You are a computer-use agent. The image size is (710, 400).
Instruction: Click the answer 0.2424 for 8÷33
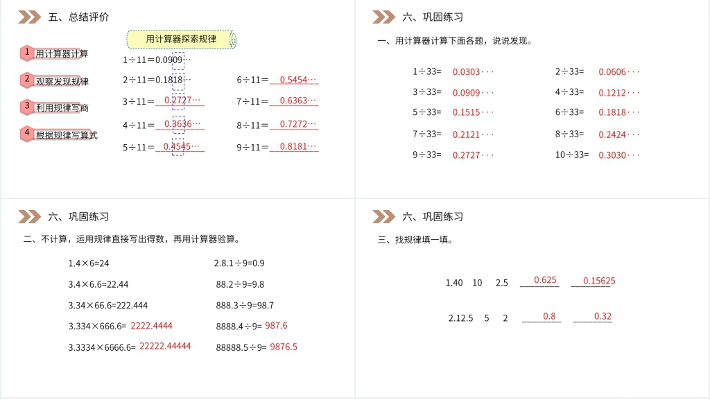[619, 135]
